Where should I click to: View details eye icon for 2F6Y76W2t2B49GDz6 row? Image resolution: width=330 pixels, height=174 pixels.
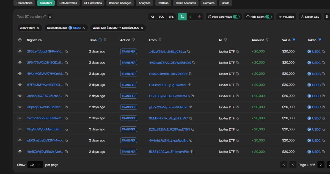click(x=20, y=63)
